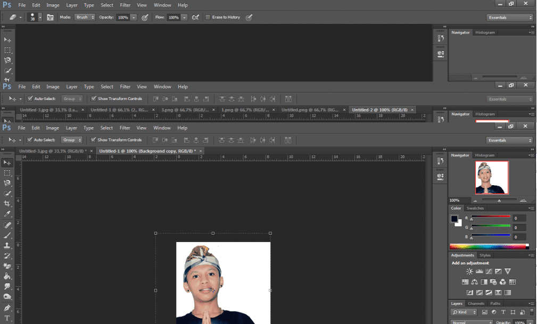Toggle pressure for opacity beside Opacity field

[x=144, y=17]
